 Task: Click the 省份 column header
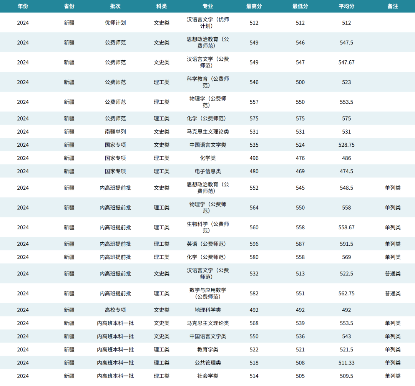[x=69, y=7]
